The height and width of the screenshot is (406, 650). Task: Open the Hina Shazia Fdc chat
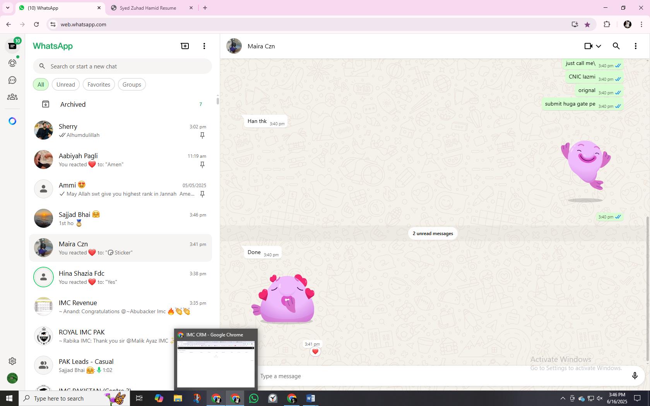[x=121, y=277]
